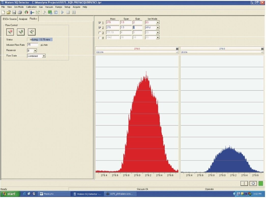The width and height of the screenshot is (266, 198).
Task: Click the syringe with bottle fill button
Action: click(x=21, y=32)
